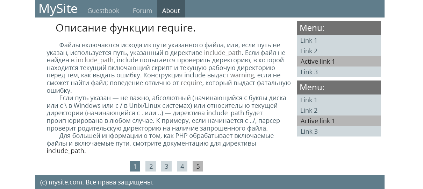Select Active link 1 in second Menu block

(339, 121)
